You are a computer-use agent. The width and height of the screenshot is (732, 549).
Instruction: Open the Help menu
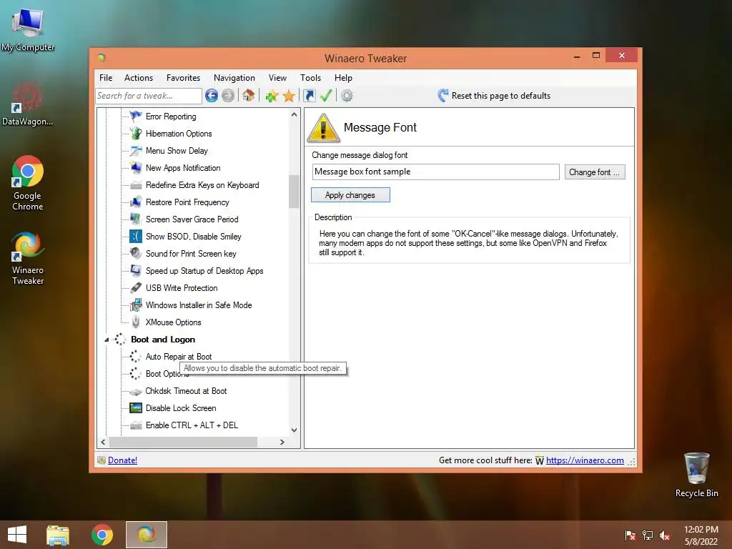[343, 78]
